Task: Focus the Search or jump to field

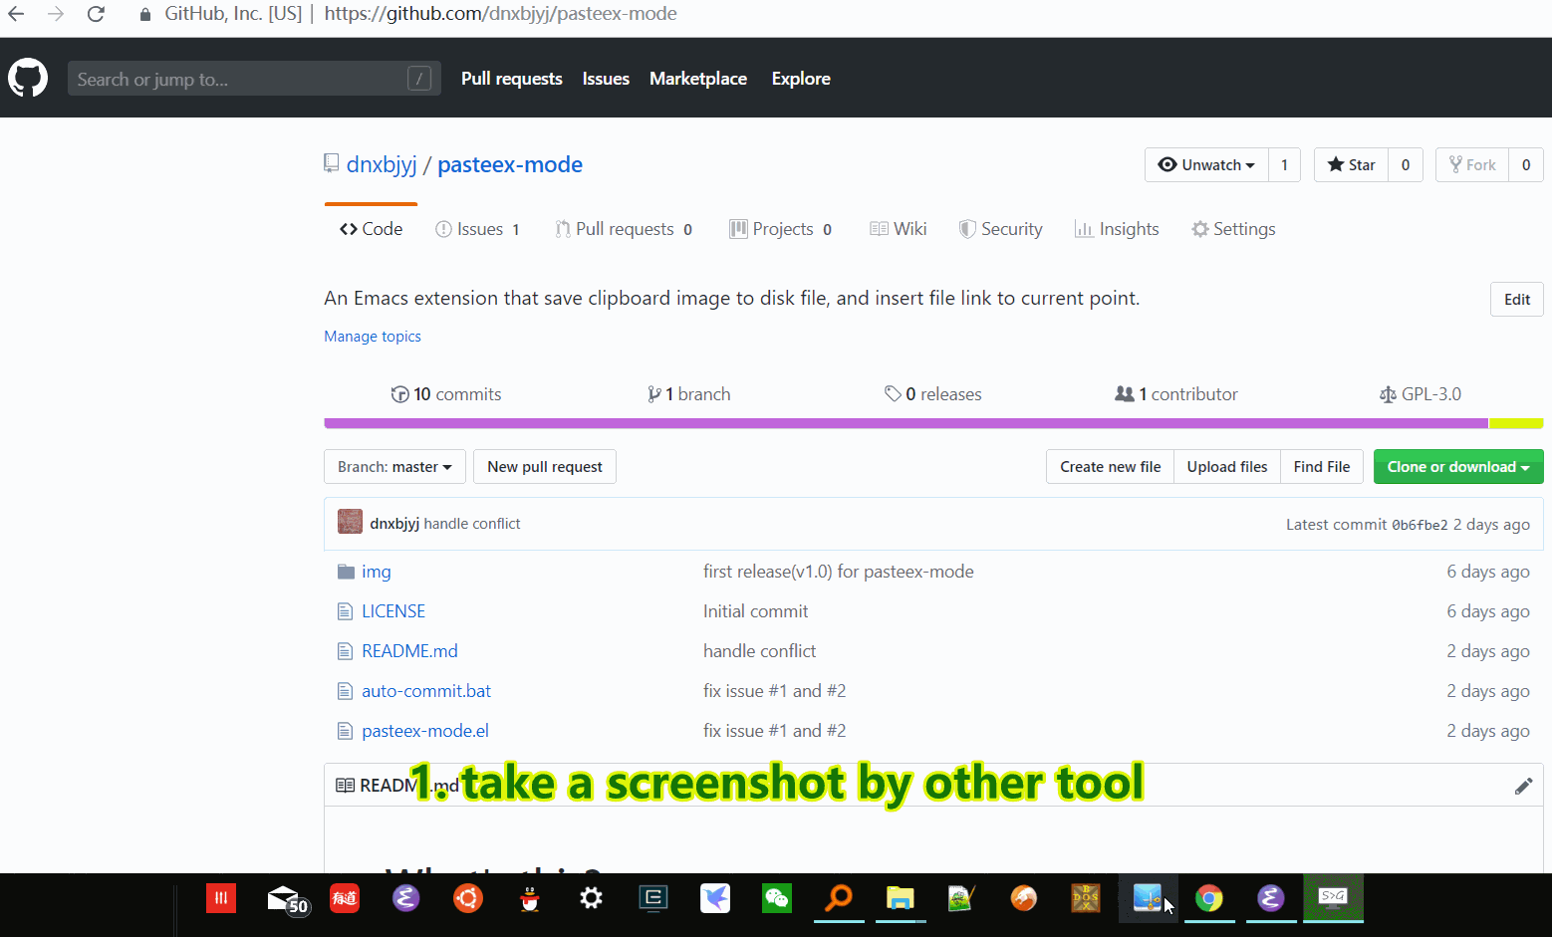Action: [254, 79]
